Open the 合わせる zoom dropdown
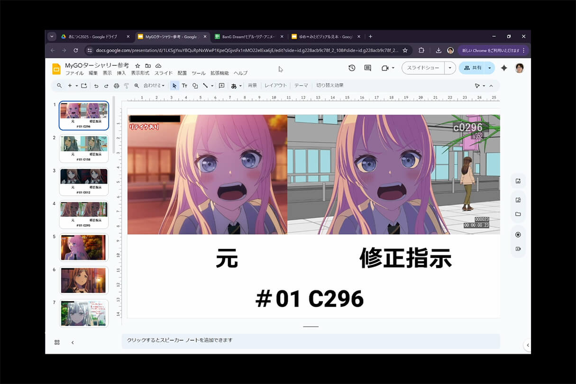Viewport: 576px width, 384px height. point(155,86)
